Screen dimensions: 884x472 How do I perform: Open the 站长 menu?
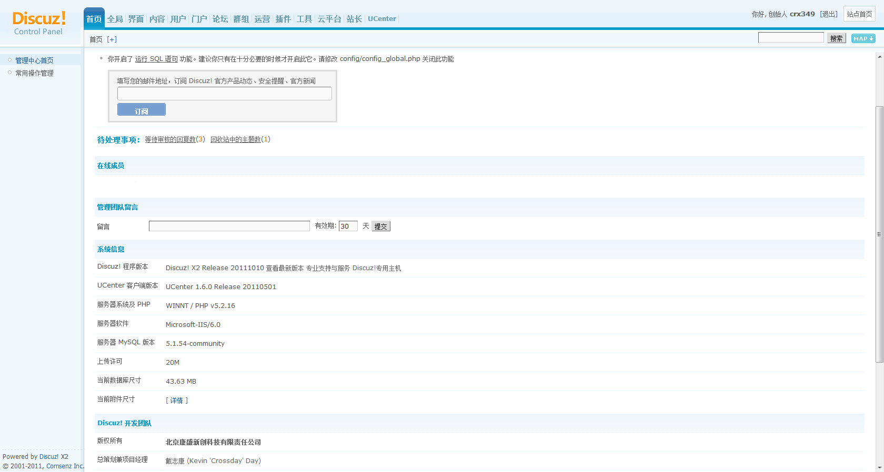coord(355,19)
